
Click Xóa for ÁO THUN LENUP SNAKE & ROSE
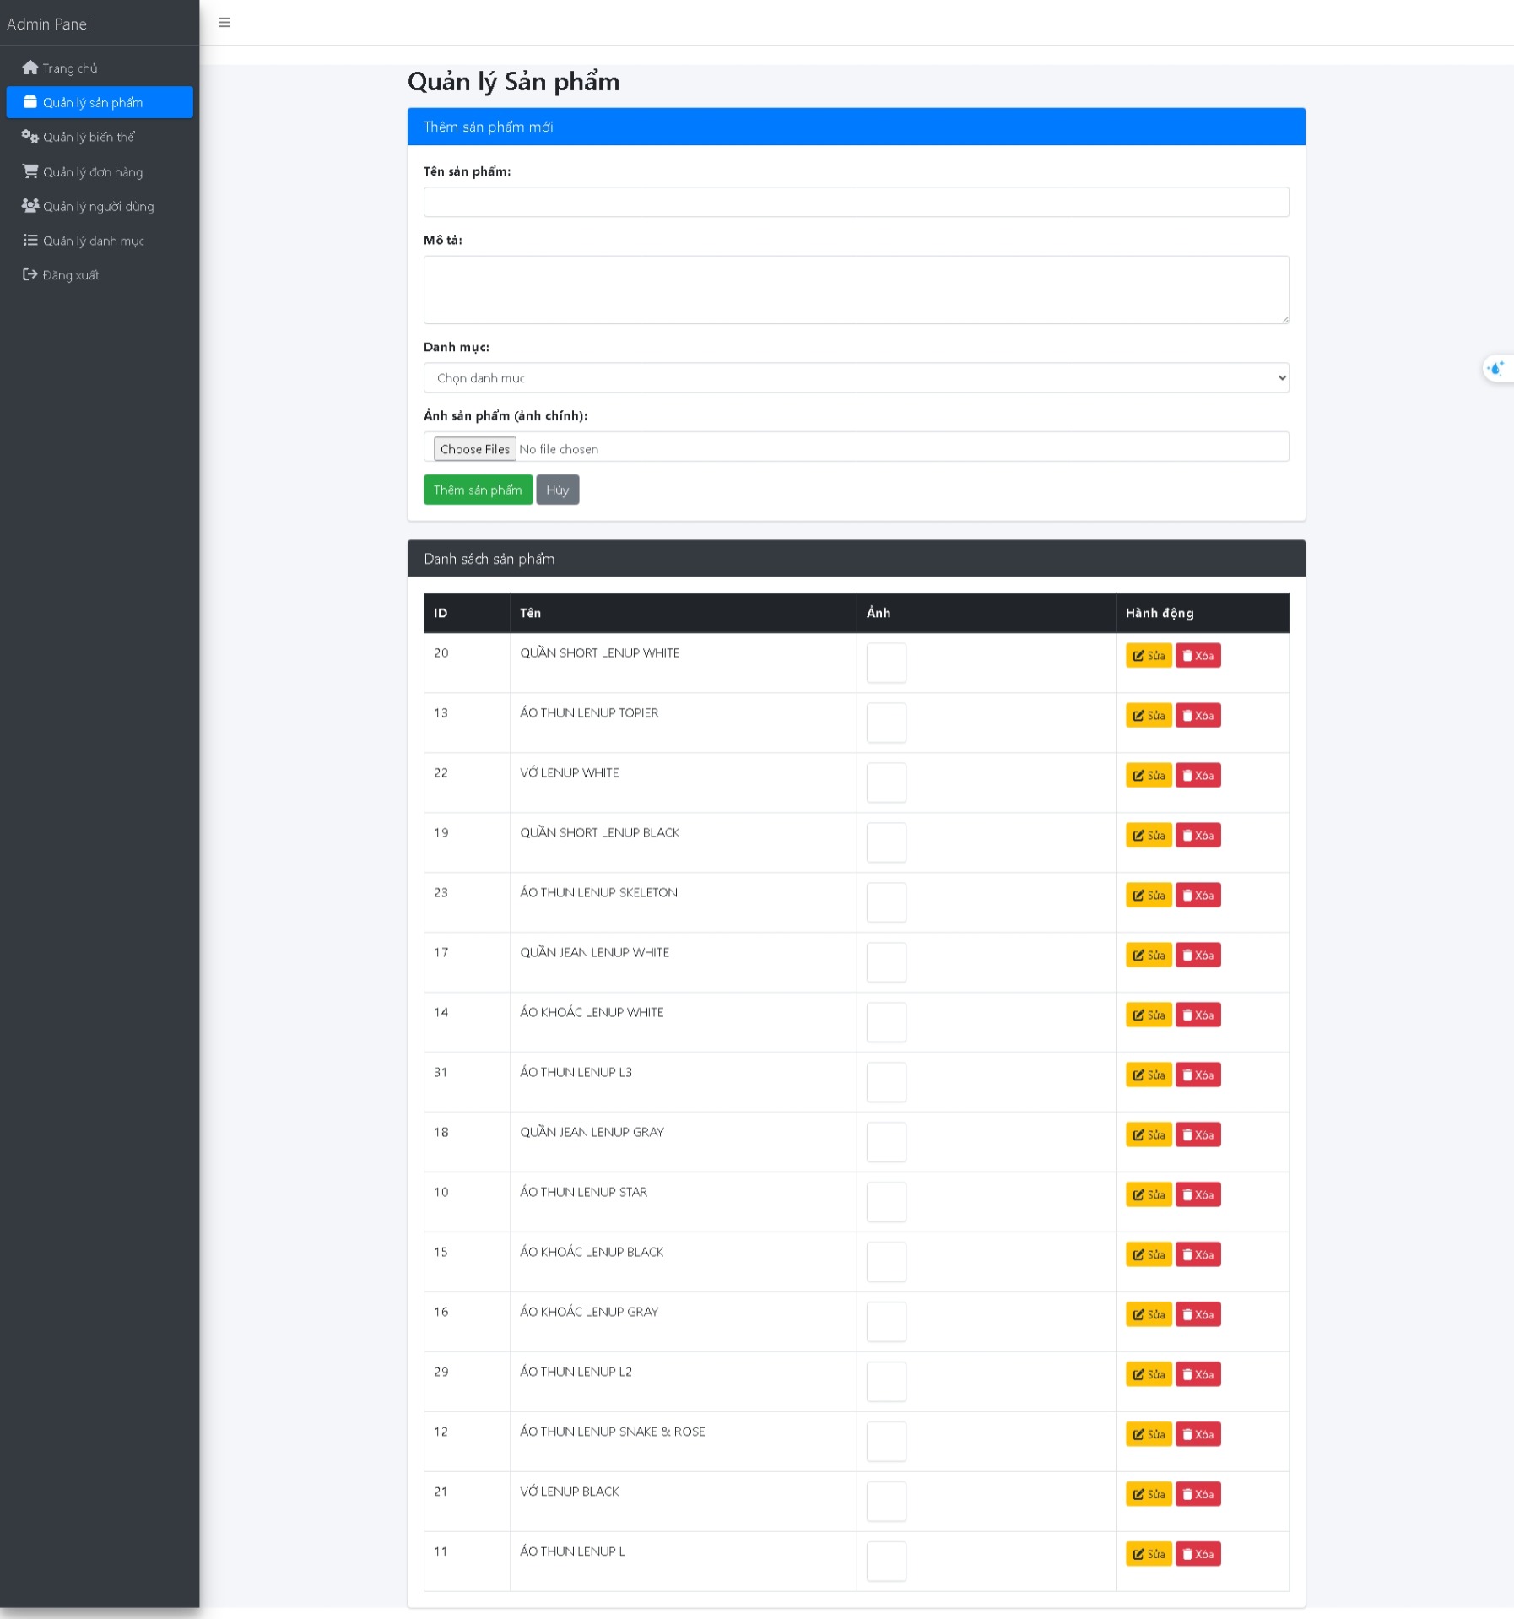[x=1198, y=1435]
